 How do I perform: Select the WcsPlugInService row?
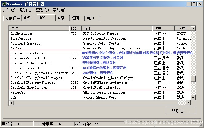(x=100, y=43)
